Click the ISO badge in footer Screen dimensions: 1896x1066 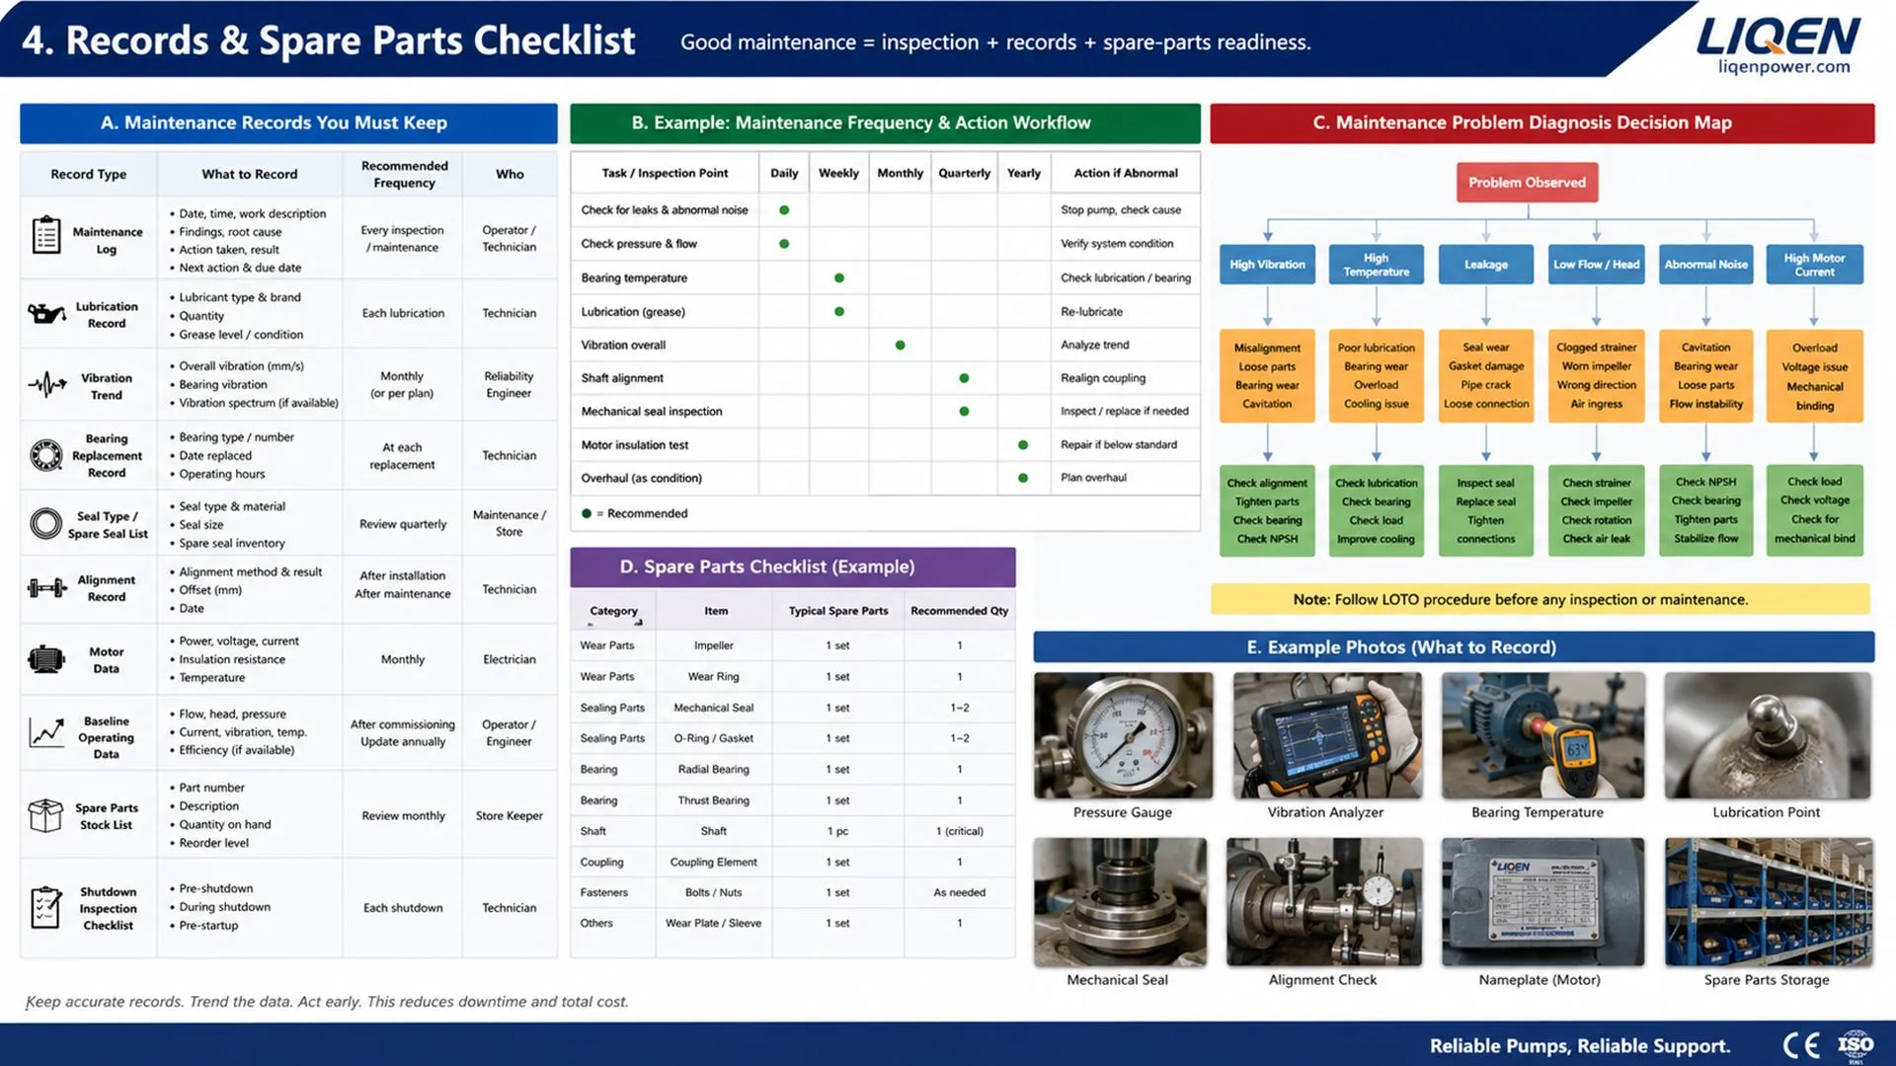point(1856,1045)
